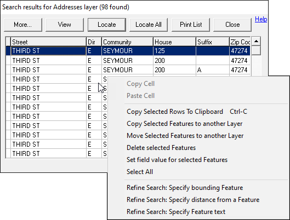This screenshot has width=290, height=220.
Task: Select the Locate All button
Action: tap(149, 25)
